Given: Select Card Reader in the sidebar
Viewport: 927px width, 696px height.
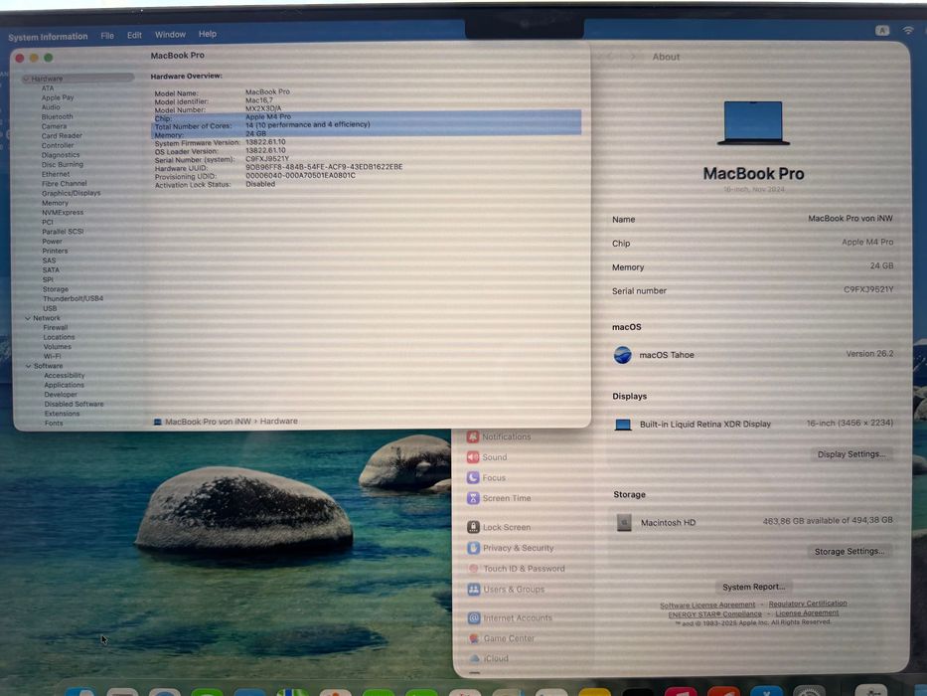Looking at the screenshot, I should click(62, 135).
